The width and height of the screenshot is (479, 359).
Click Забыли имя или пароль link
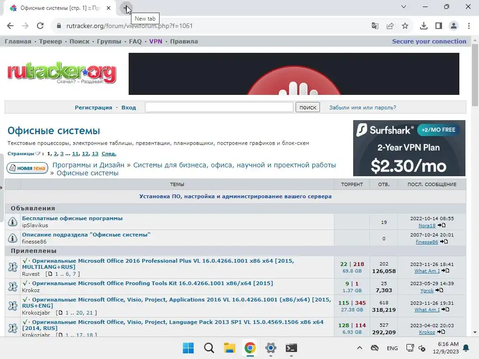tap(363, 108)
